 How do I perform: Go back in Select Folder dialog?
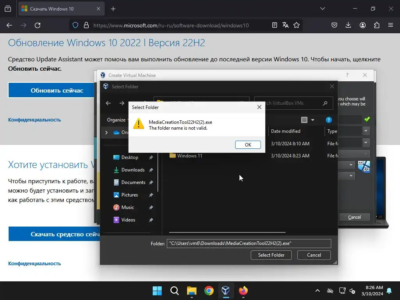click(108, 103)
